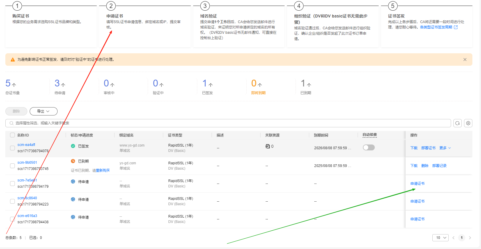Select checkbox for scm-7e5e61 row
The height and width of the screenshot is (249, 481).
(12, 184)
